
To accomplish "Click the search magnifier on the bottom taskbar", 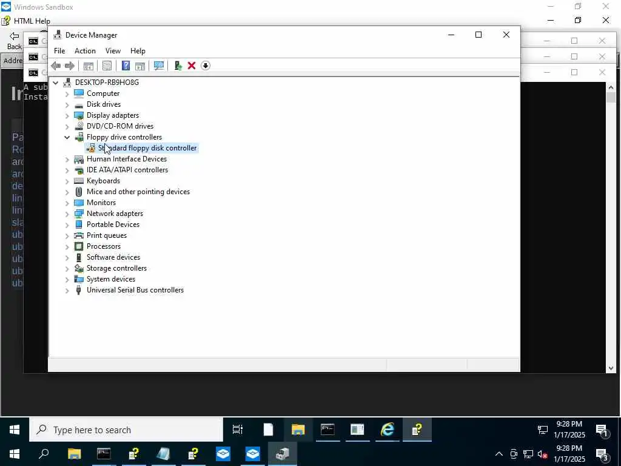I will (x=44, y=454).
